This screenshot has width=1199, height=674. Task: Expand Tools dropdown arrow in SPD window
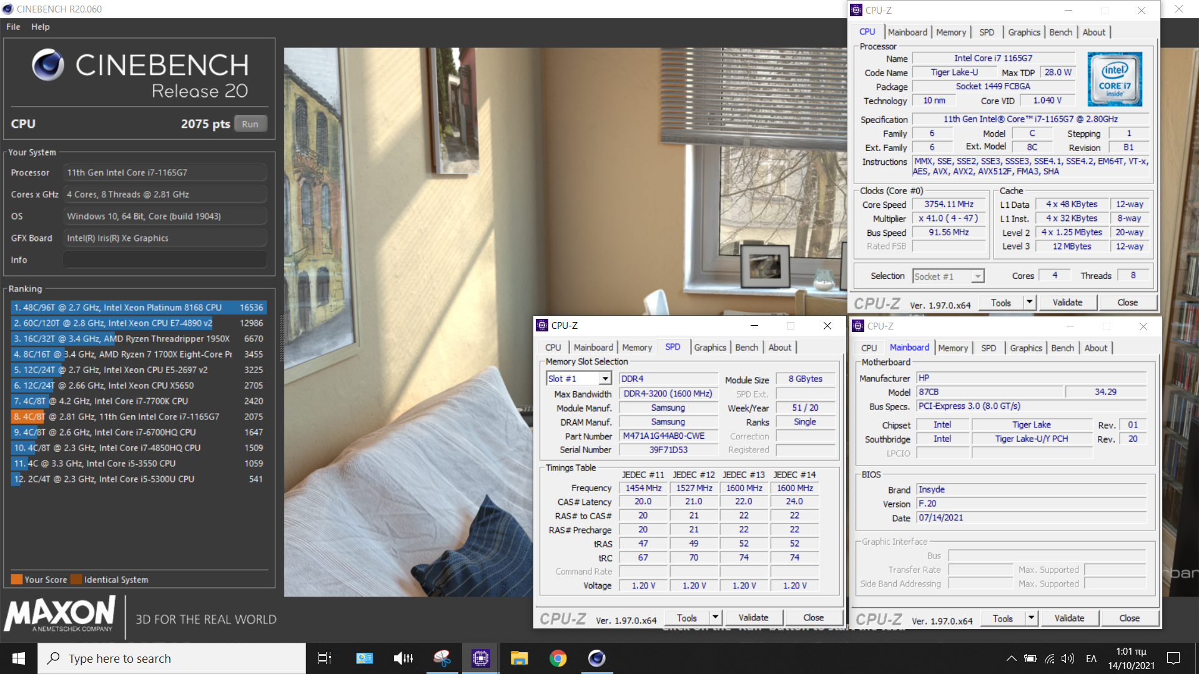(x=715, y=618)
